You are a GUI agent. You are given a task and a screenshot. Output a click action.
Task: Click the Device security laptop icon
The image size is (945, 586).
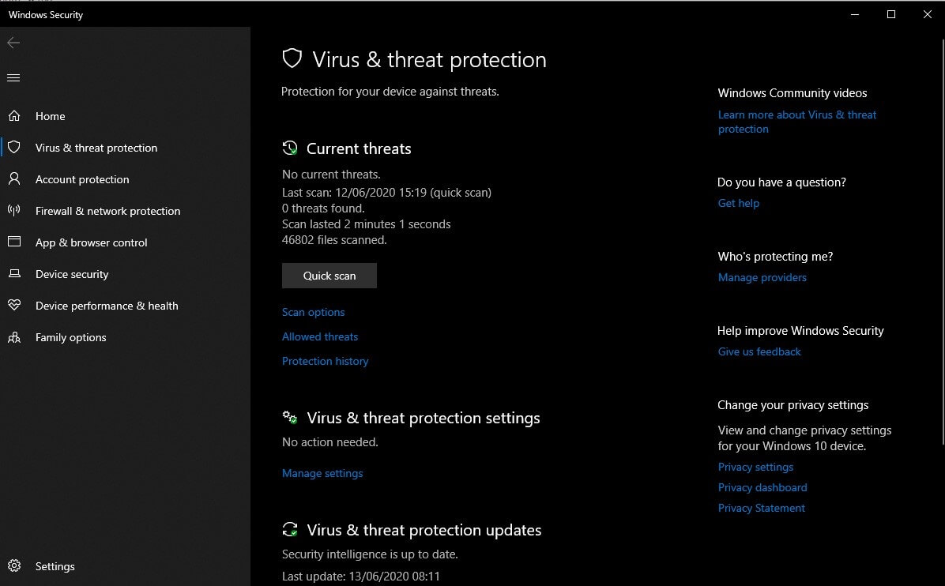(14, 273)
